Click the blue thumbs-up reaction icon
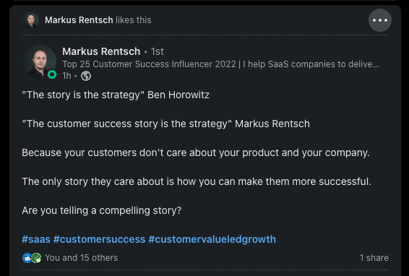The image size is (409, 276). 27,258
